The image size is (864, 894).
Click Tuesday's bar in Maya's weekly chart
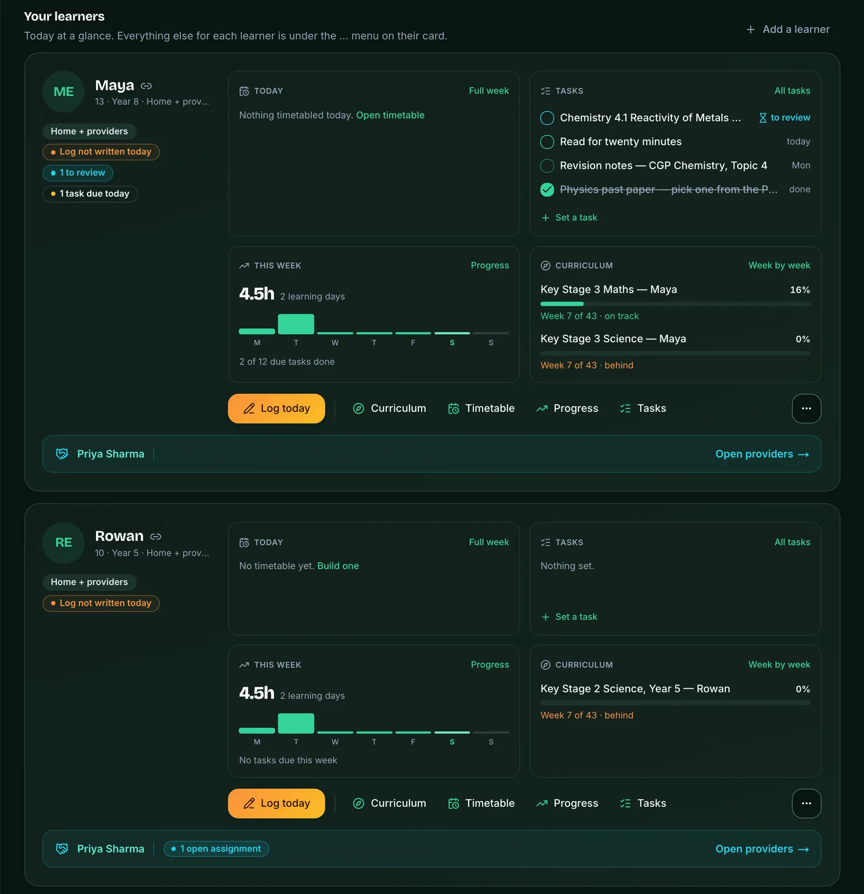[296, 324]
